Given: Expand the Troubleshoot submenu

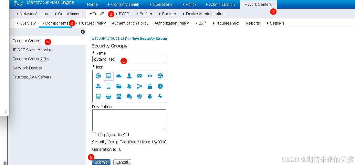Looking at the screenshot, I should 226,23.
